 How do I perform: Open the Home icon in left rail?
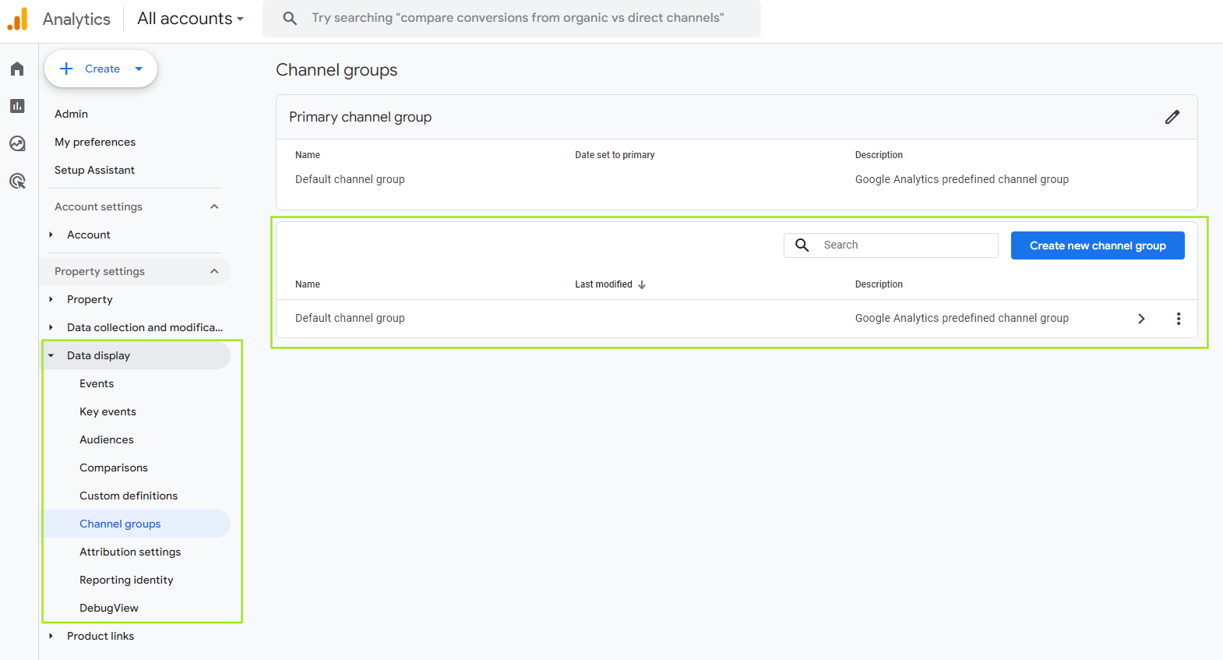17,69
